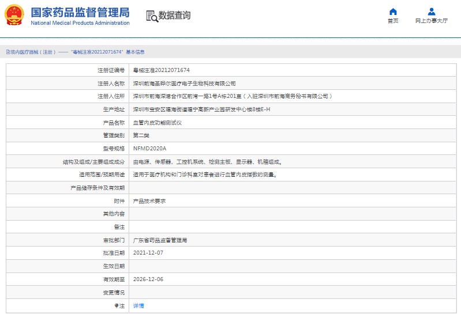This screenshot has width=461, height=318.
Task: Select structure composition text 由电源、传感器
Action: tap(208, 162)
